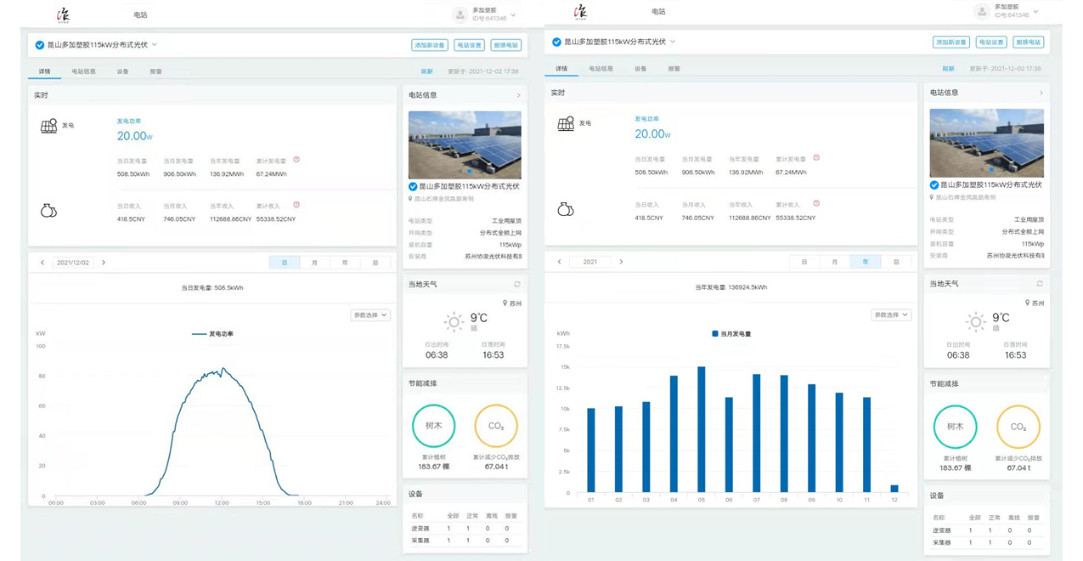Click the 删除电站 button in the right dashboard
The width and height of the screenshot is (1083, 561).
1027,42
